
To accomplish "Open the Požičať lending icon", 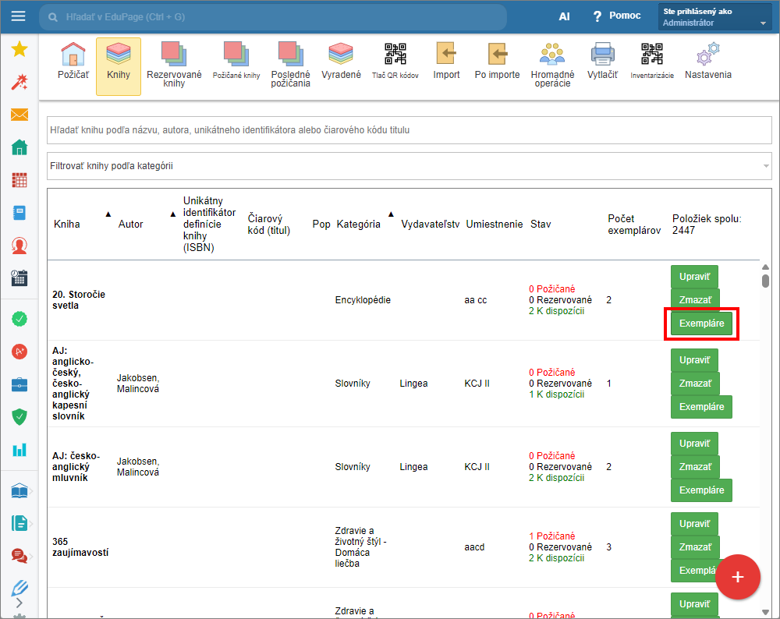I will coord(73,62).
